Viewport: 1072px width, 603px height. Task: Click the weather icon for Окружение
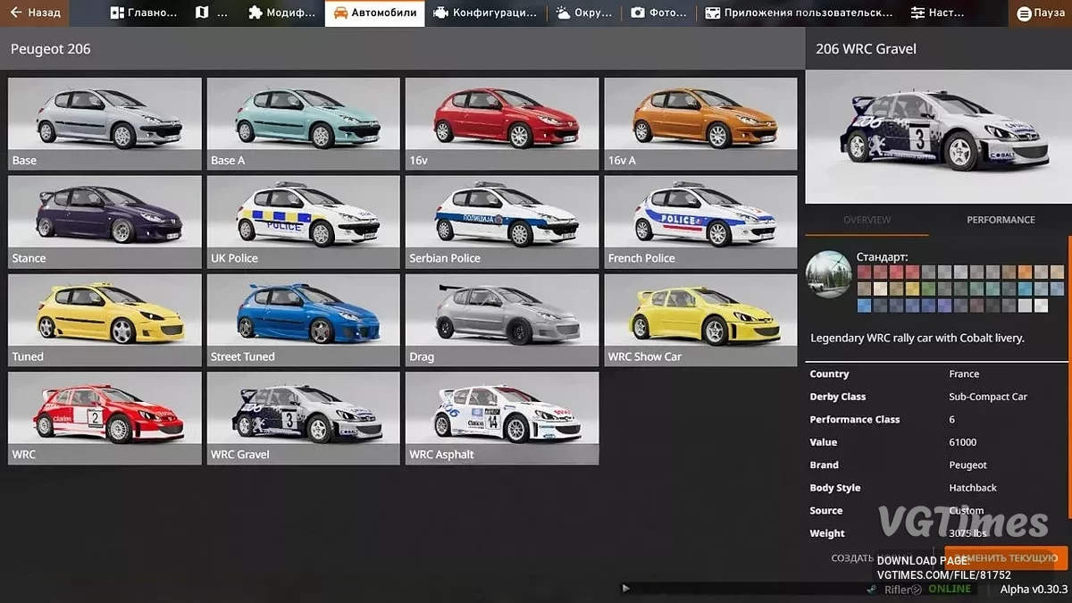(560, 13)
